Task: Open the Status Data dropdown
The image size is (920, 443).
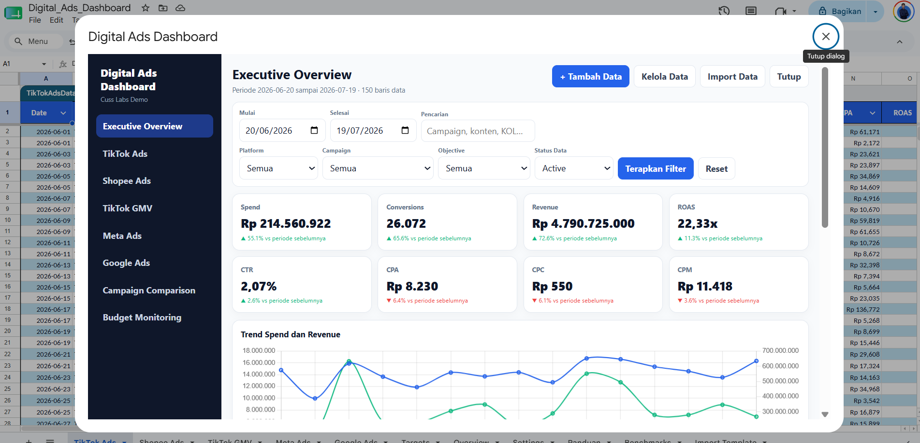Action: tap(574, 168)
